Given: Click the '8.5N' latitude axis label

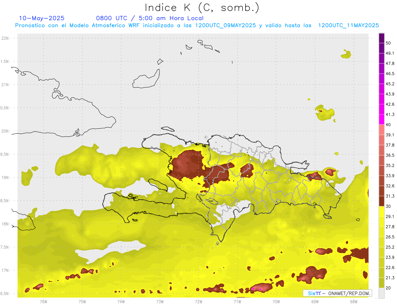Looking at the screenshot, I should 5,201.
